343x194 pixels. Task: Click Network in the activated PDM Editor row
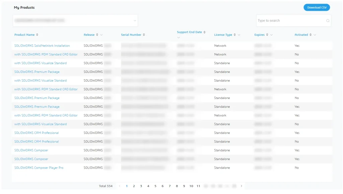(220, 115)
